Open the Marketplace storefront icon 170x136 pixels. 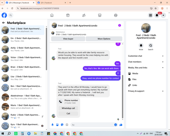tap(100, 15)
